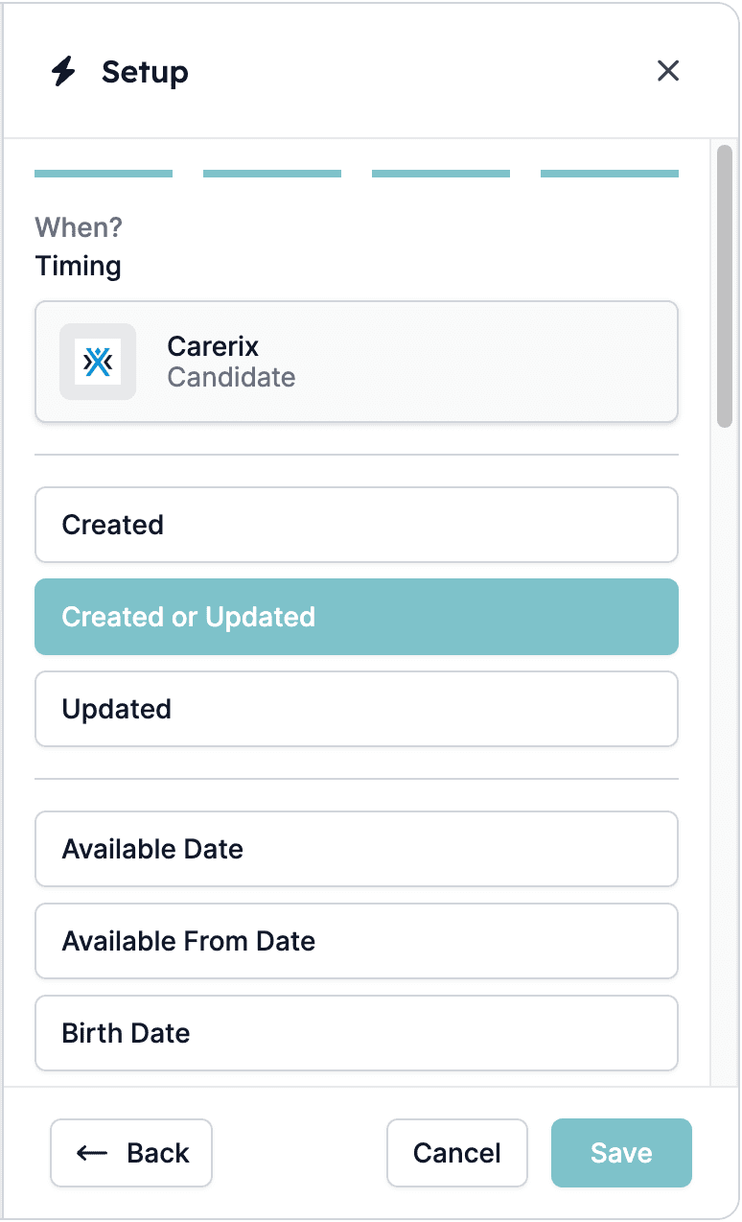Save the timing setup
742x1222 pixels.
pos(621,1153)
